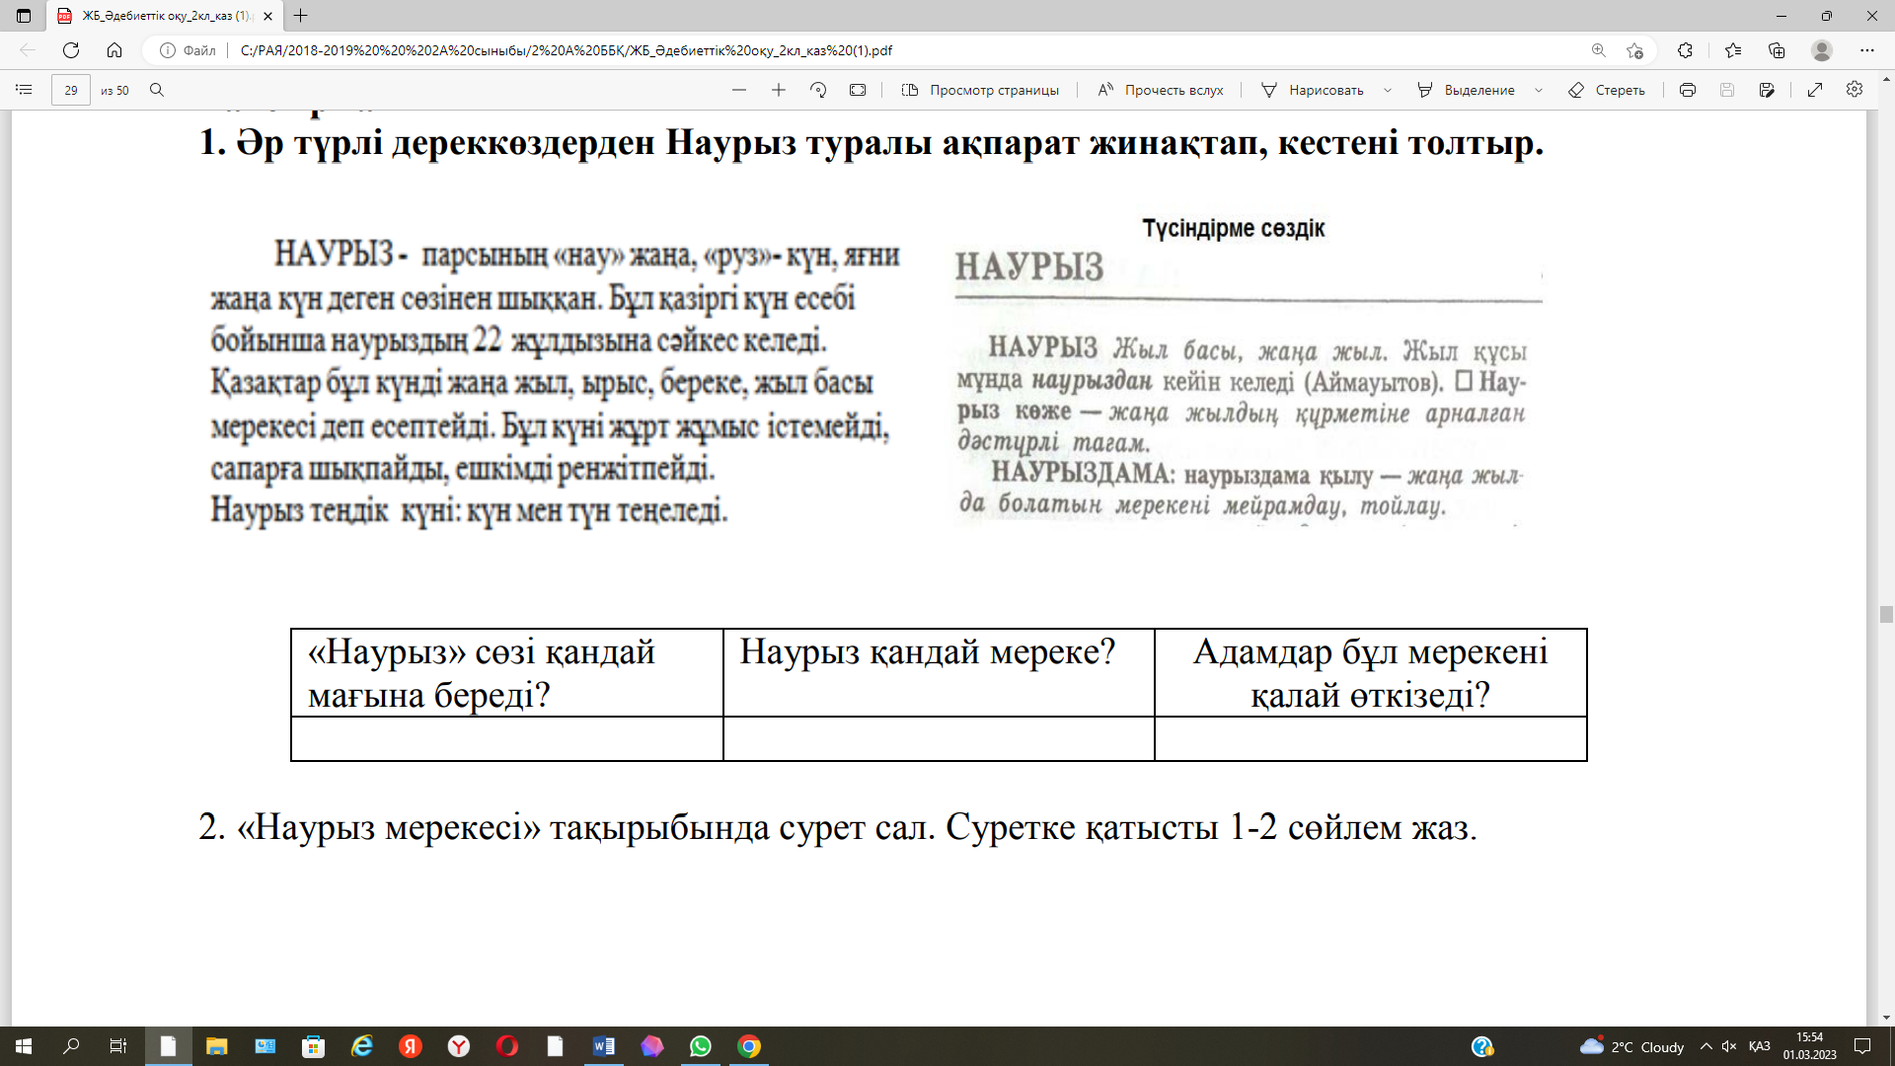The height and width of the screenshot is (1066, 1895).
Task: Open PDF toolbar settings gear
Action: (1855, 90)
